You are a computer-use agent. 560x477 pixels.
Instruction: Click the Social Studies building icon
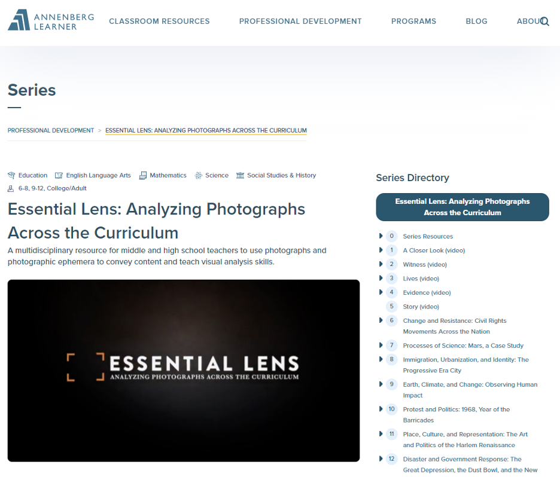click(240, 175)
